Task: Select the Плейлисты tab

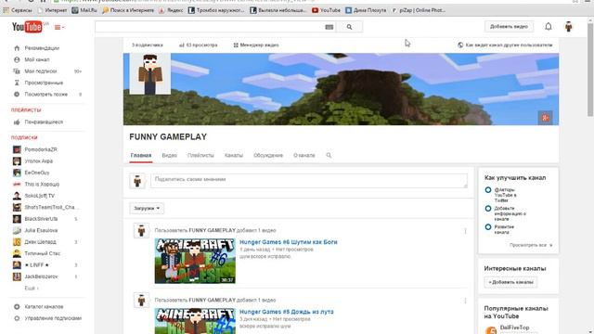Action: (200, 155)
